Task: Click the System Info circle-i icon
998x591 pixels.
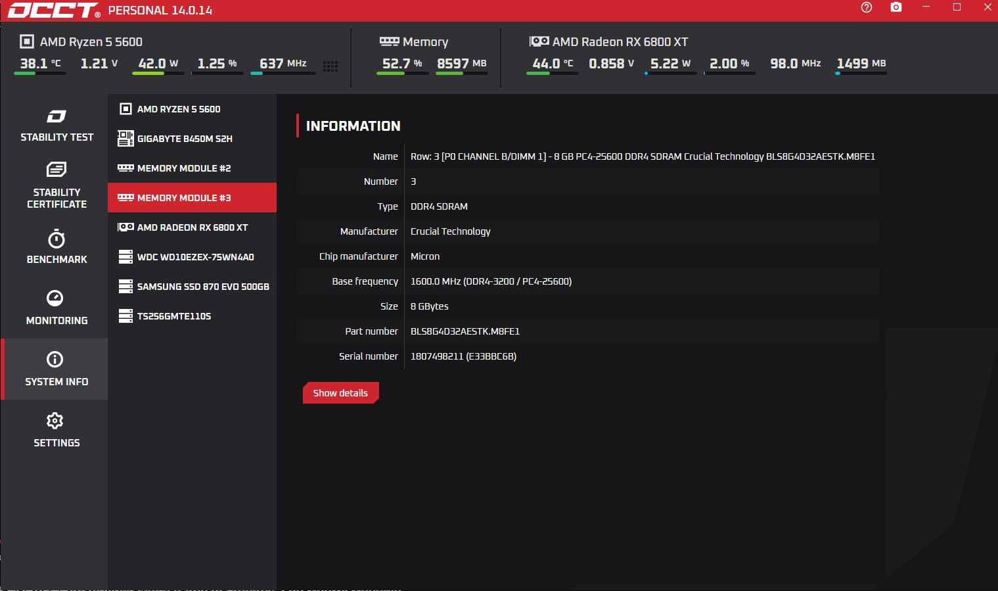Action: (x=55, y=359)
